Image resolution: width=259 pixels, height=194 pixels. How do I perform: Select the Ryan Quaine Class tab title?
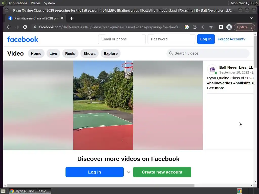click(x=36, y=18)
